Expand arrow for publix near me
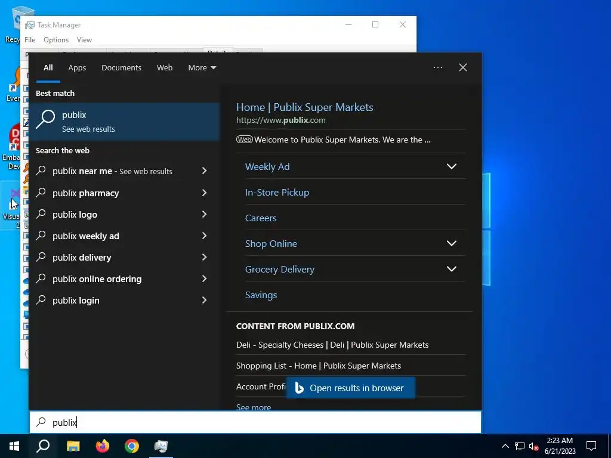The height and width of the screenshot is (458, 611). [x=204, y=171]
